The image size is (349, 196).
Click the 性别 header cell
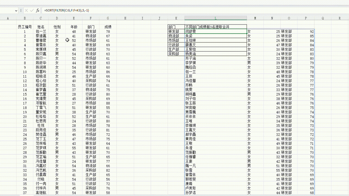coord(57,27)
